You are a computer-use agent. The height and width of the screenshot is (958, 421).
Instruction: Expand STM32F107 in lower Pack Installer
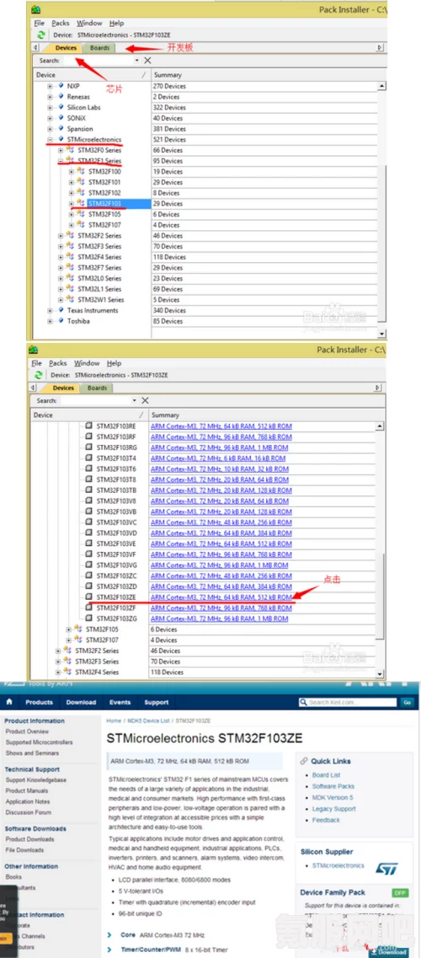point(69,640)
